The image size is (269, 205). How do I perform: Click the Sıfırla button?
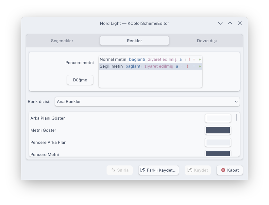[x=120, y=170]
